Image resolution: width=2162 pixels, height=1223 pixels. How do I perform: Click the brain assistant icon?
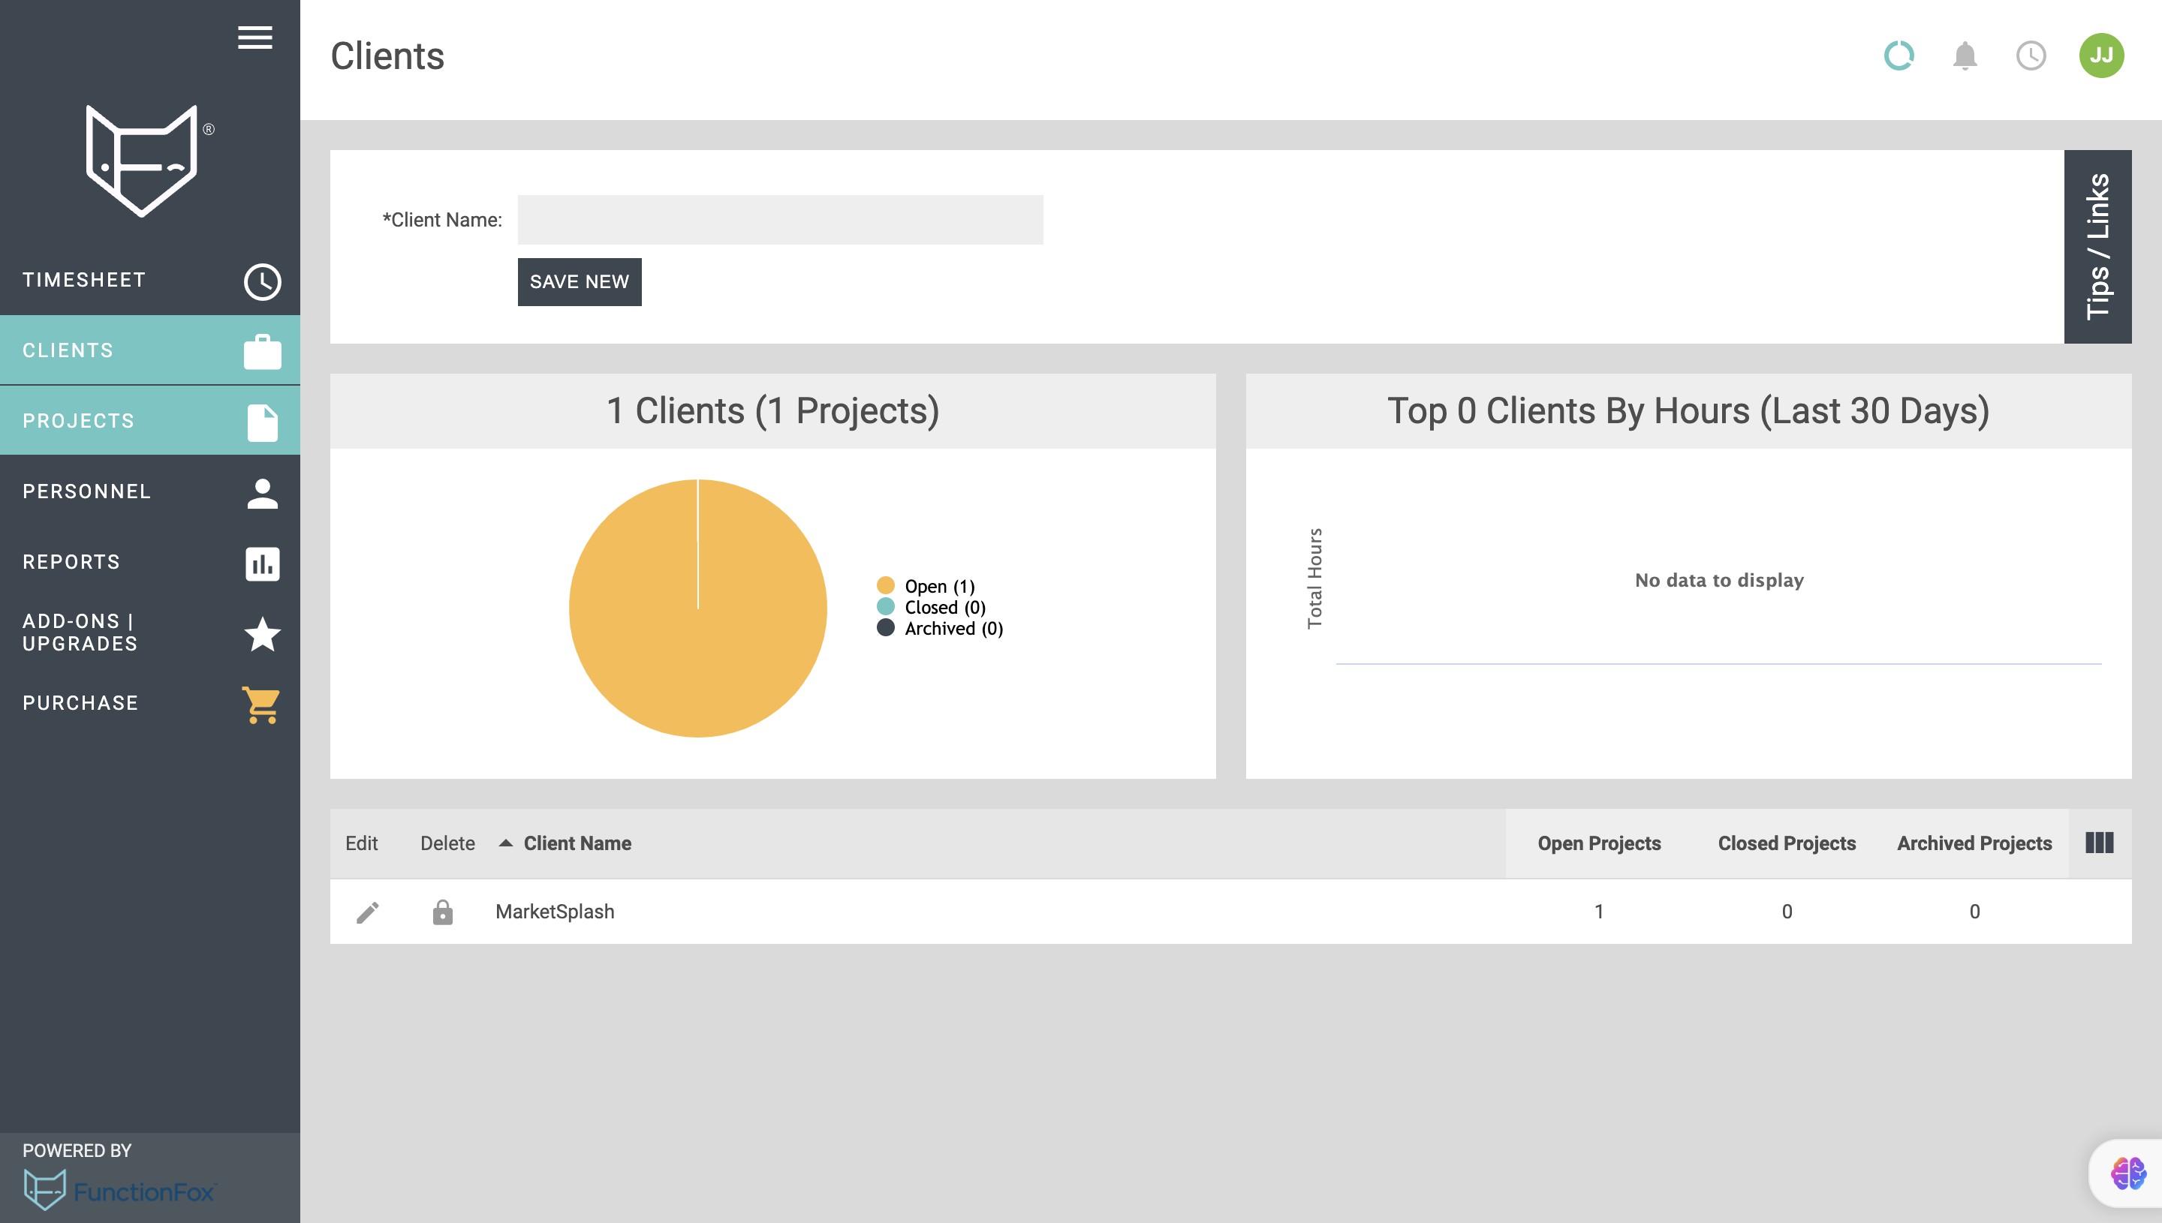(2127, 1173)
